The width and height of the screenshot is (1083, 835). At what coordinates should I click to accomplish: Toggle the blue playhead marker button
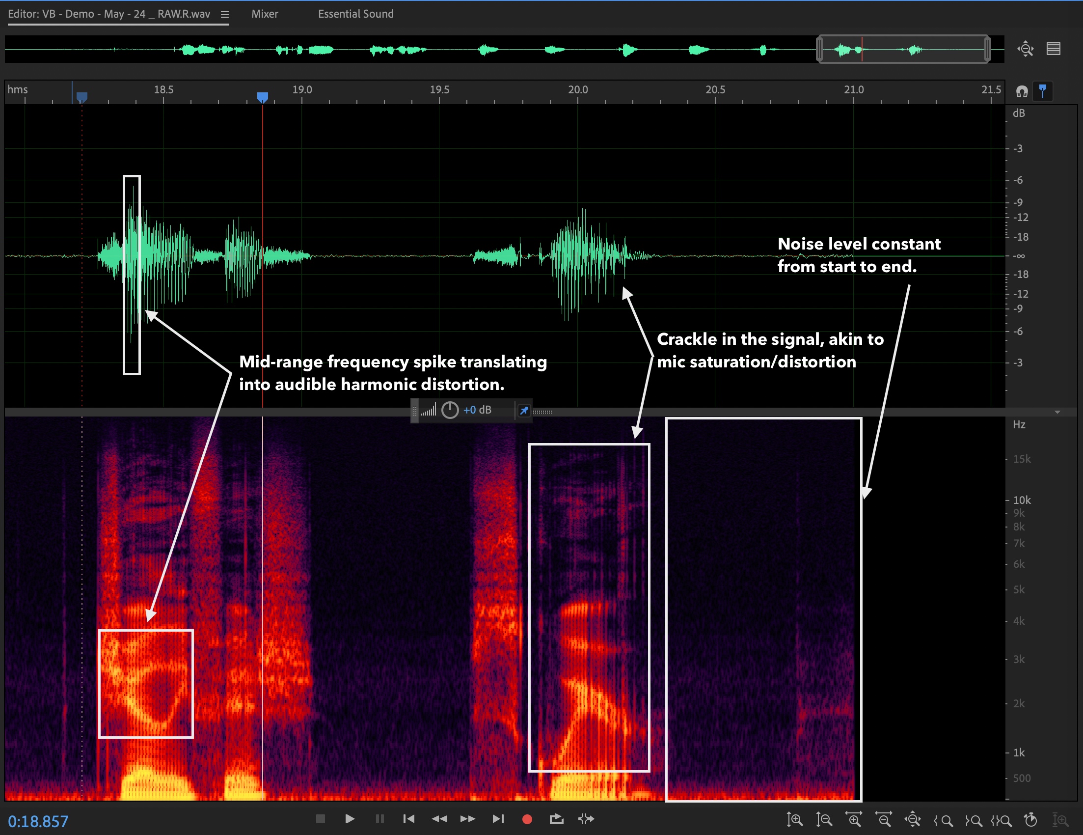[1042, 91]
